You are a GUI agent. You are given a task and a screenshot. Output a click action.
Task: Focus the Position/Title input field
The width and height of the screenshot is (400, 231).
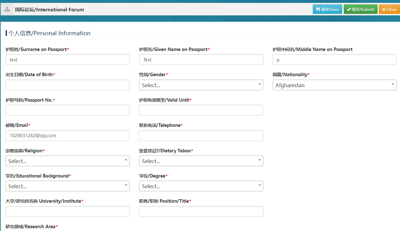pyautogui.click(x=201, y=211)
